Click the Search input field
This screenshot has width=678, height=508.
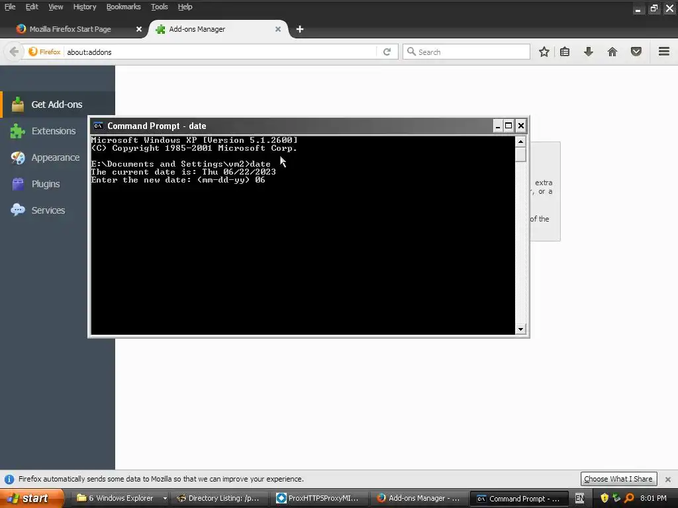coord(466,52)
